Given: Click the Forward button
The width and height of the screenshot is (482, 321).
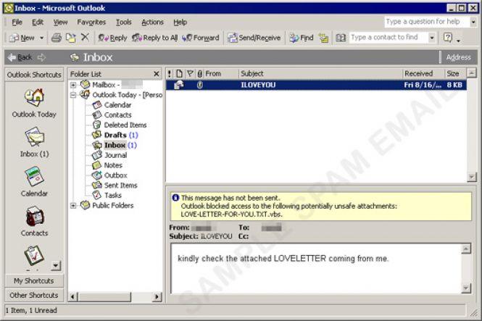Looking at the screenshot, I should [x=201, y=38].
